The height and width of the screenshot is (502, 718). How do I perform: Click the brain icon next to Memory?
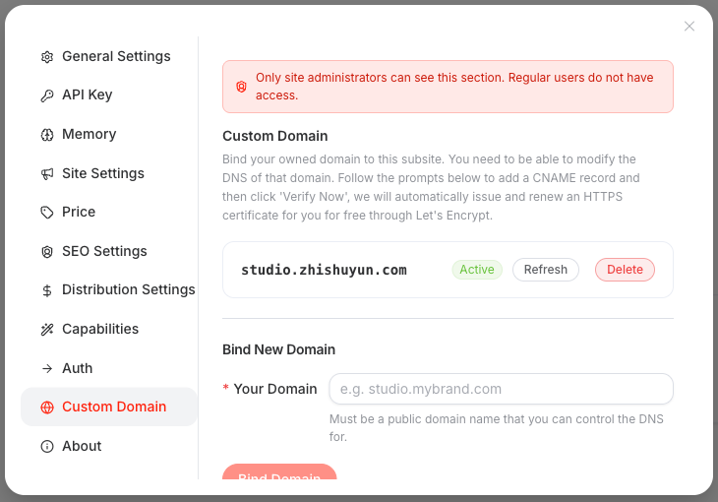tap(46, 135)
